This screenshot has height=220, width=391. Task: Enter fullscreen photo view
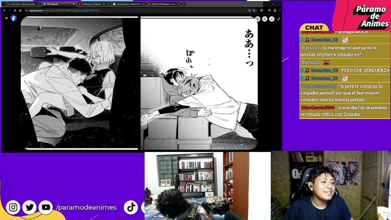coord(279,19)
